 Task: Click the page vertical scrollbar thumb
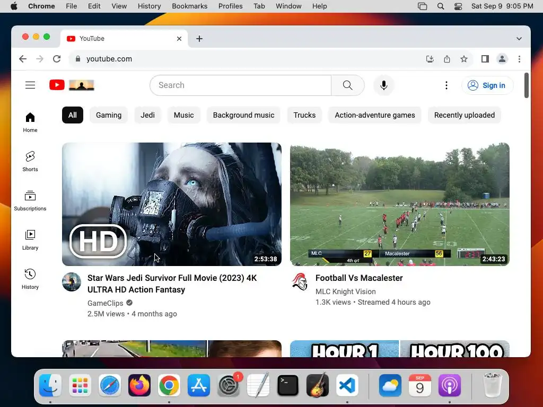527,85
